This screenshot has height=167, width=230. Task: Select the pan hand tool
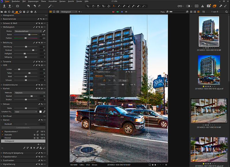pyautogui.click(x=93, y=6)
